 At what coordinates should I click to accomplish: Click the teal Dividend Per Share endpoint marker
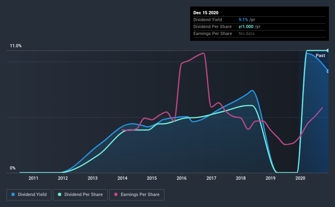tap(328, 51)
